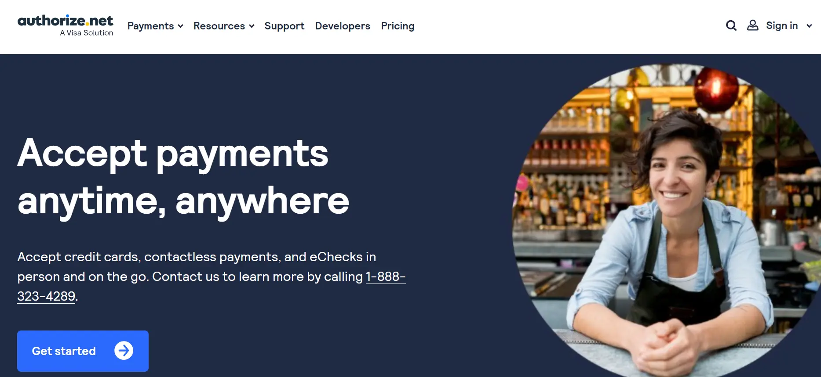
Task: Click the eChecks description paragraph
Action: tap(211, 276)
